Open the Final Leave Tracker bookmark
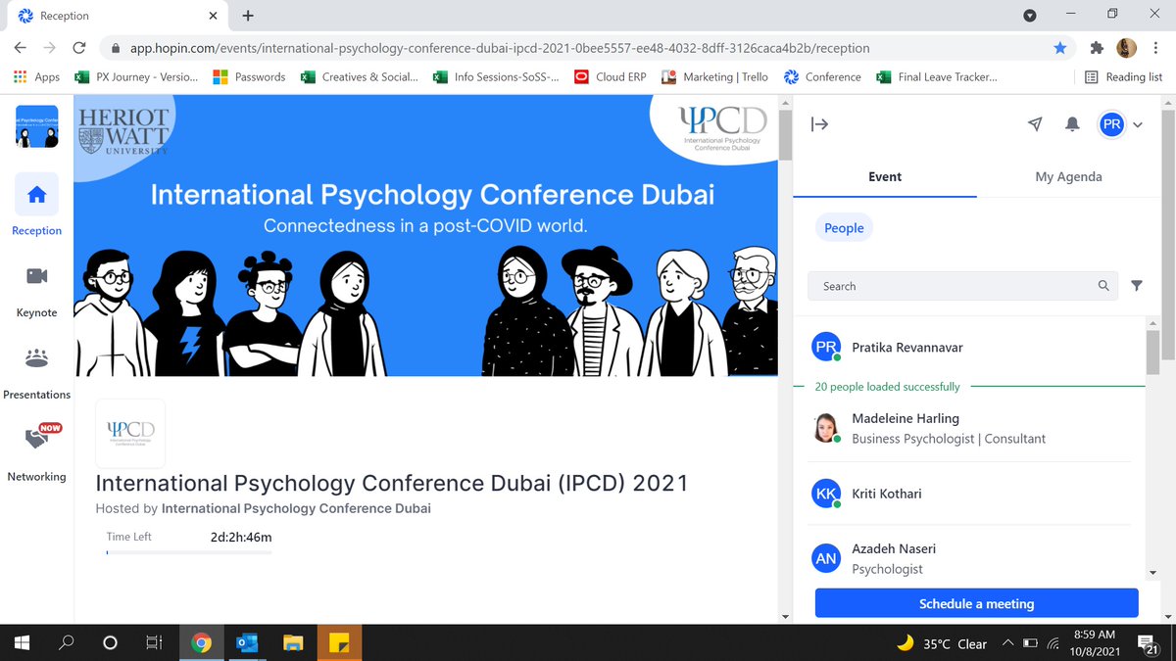The width and height of the screenshot is (1176, 661). click(937, 76)
